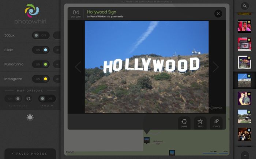
Task: Switch off the Flickr source toggle
Action: click(41, 50)
